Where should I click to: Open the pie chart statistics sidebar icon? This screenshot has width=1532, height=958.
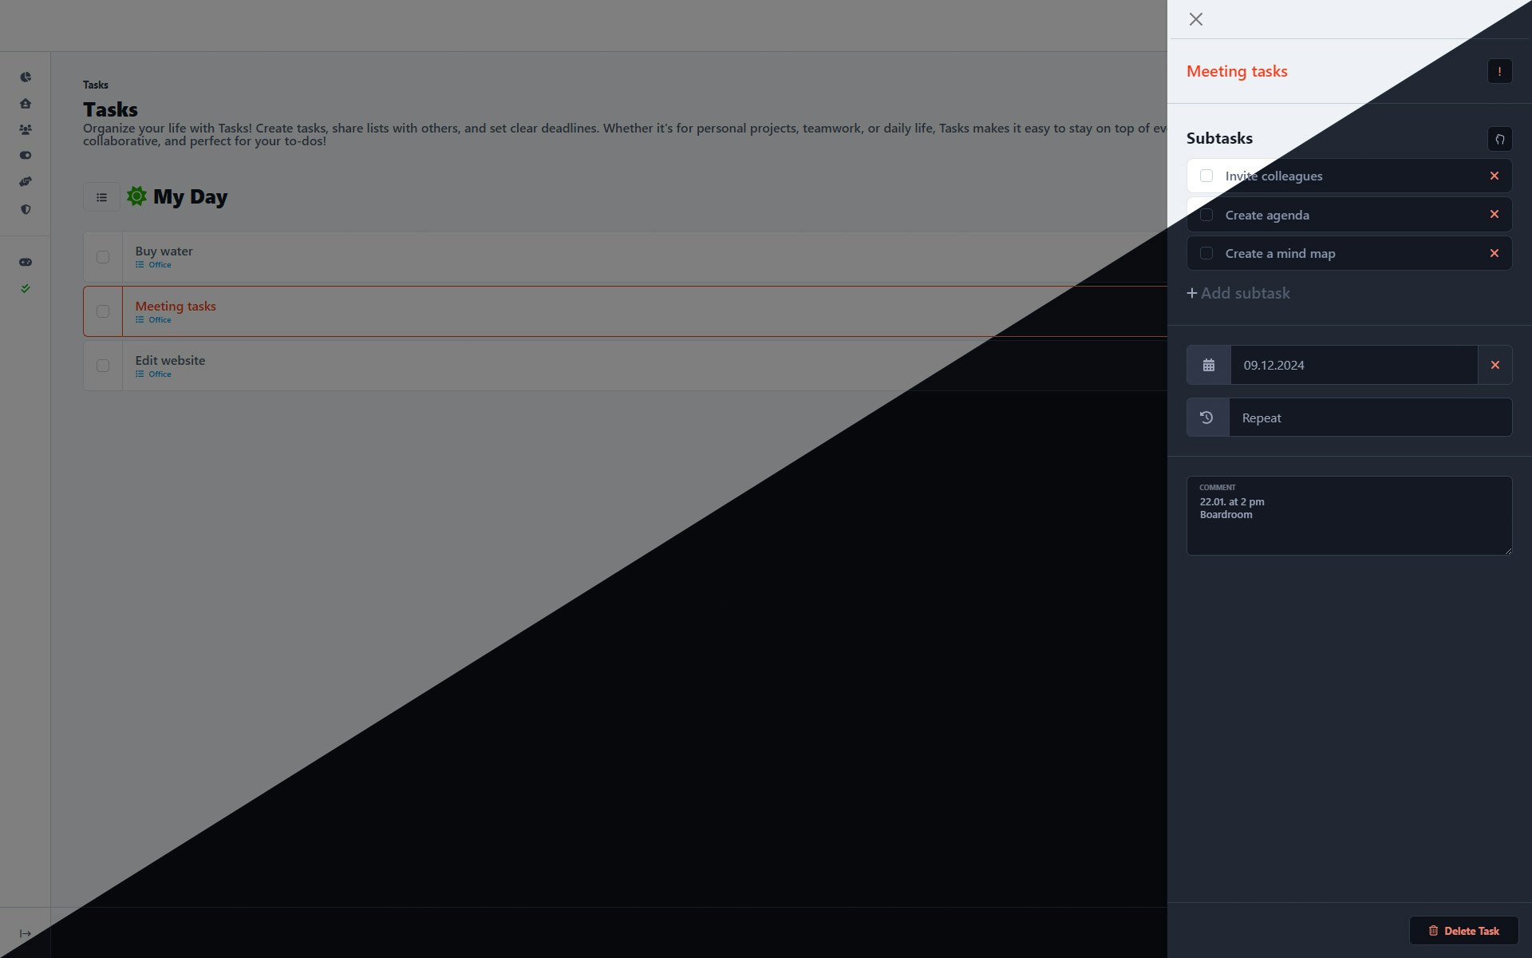point(26,77)
